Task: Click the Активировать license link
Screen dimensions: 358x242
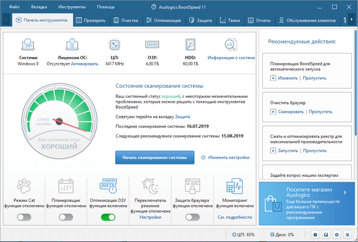Action: pyautogui.click(x=84, y=64)
